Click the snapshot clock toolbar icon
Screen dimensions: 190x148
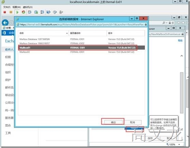(30, 12)
